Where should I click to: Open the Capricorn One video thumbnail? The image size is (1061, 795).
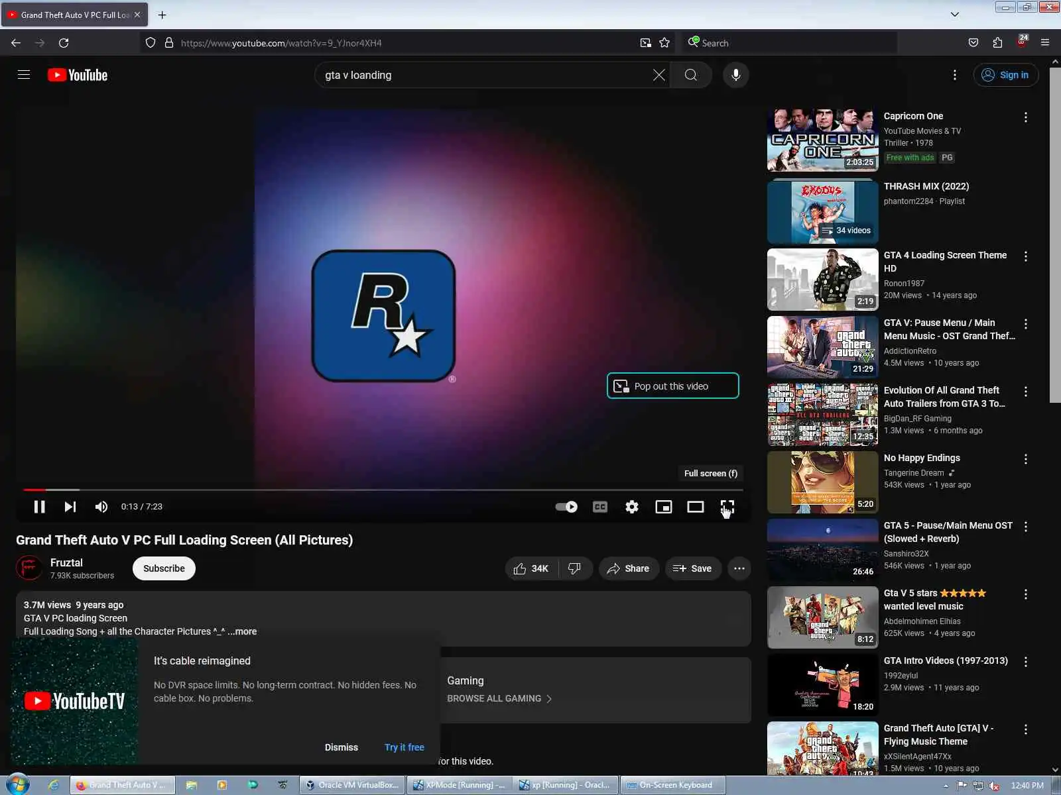point(823,141)
